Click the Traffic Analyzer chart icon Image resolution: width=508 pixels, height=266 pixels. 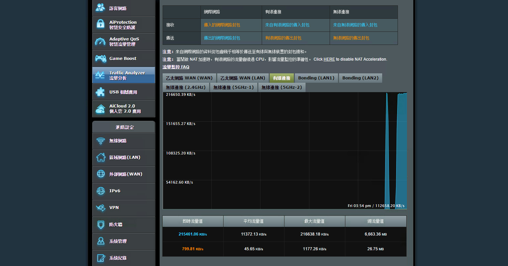(100, 75)
